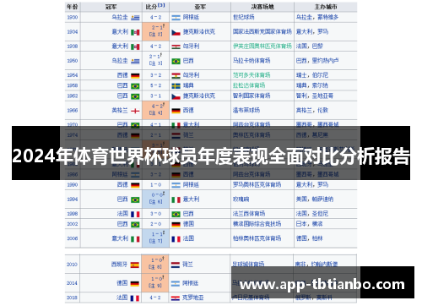Image resolution: width=422 pixels, height=306 pixels.
Task: Click the Brazil flag in the 1994 champion cell
Action: pyautogui.click(x=135, y=199)
